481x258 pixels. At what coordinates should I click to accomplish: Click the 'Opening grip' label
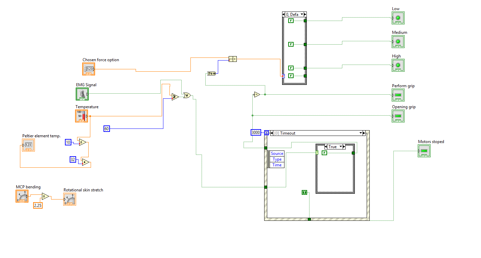tap(404, 107)
